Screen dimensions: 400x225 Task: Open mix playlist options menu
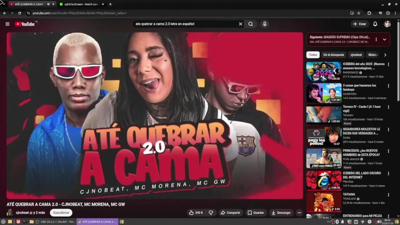tap(376, 39)
